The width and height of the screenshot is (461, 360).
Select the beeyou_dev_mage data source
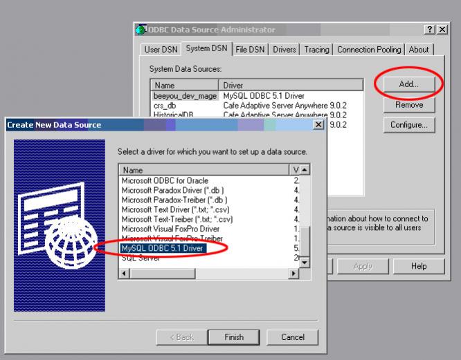coord(185,95)
